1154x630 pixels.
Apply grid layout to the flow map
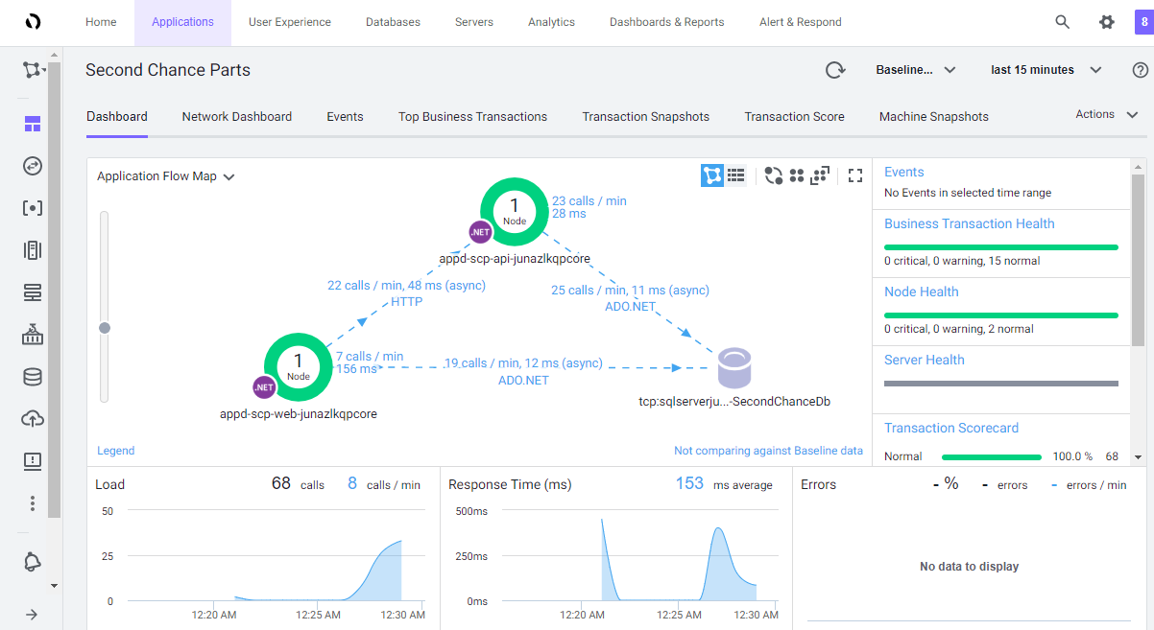pyautogui.click(x=797, y=175)
